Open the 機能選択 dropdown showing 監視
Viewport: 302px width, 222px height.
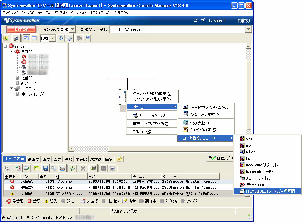[72, 29]
